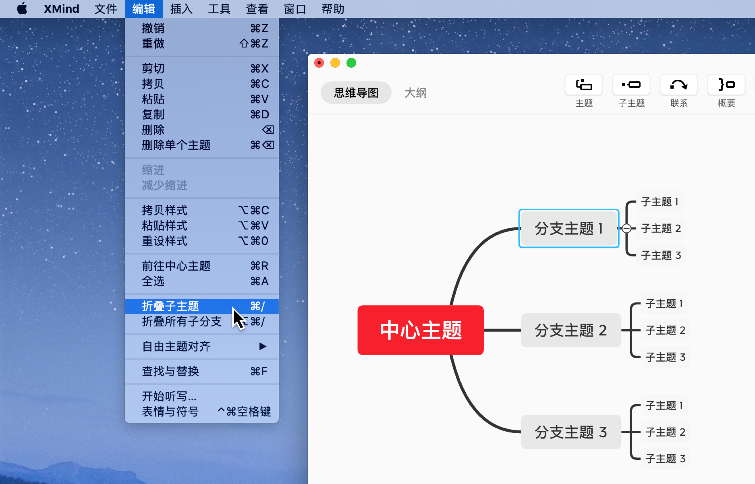Click the highlighted 折叠子主题 entry
This screenshot has width=755, height=484.
click(202, 306)
